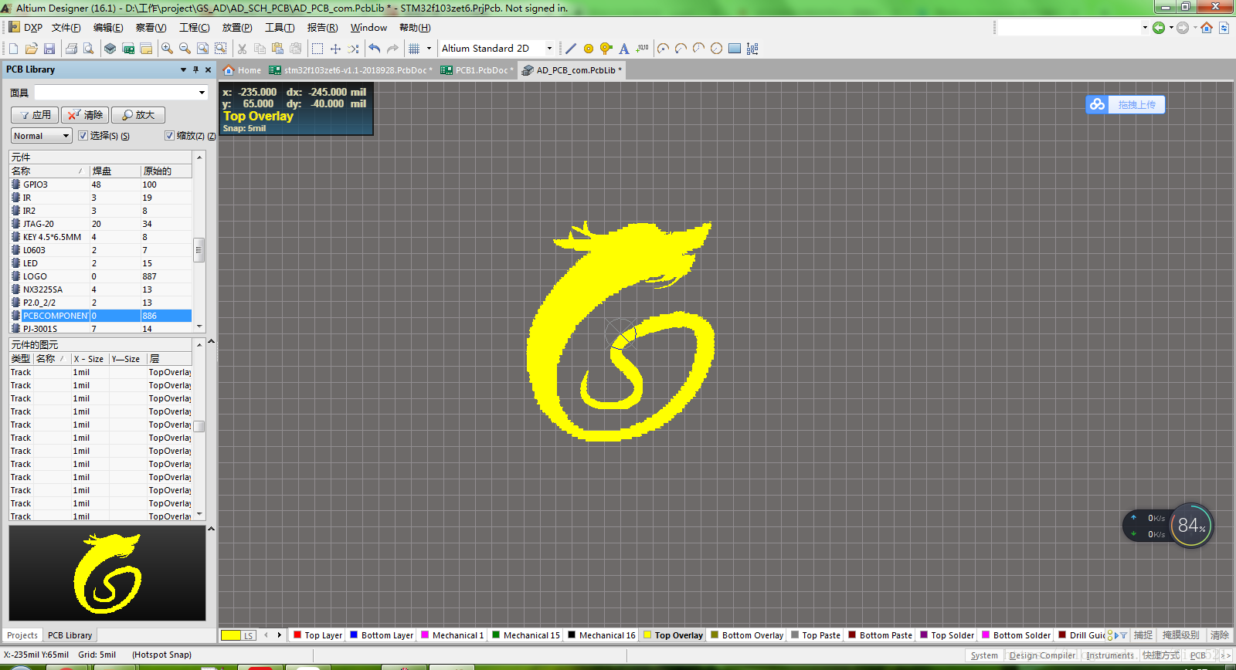Open the 文件(F) menu
The height and width of the screenshot is (670, 1236).
(x=66, y=28)
